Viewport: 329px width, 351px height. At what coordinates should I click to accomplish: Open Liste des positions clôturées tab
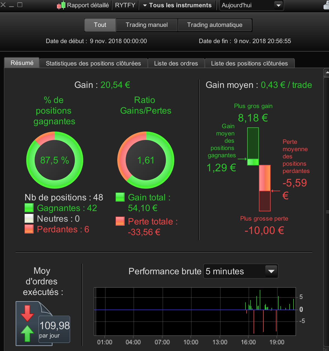click(249, 63)
